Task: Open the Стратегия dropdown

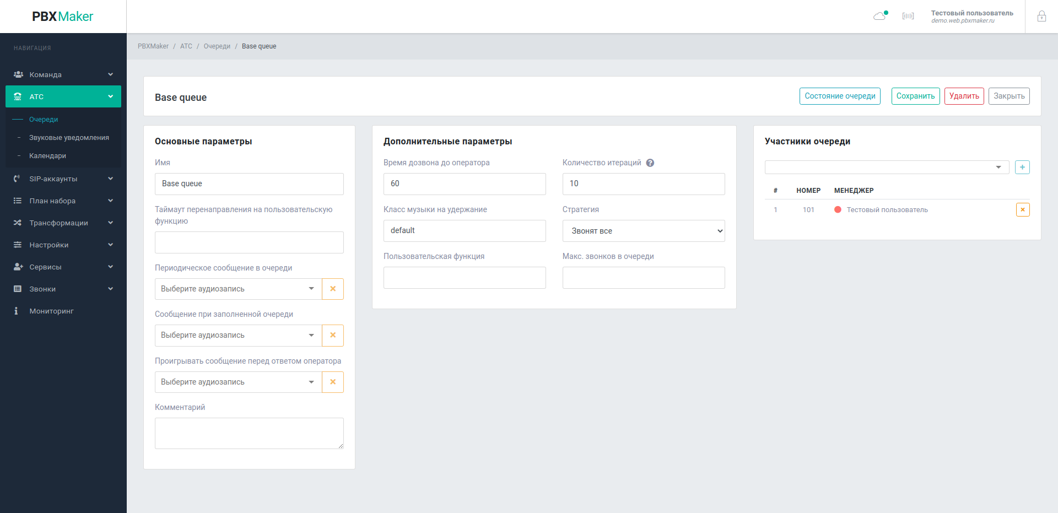Action: pos(643,231)
